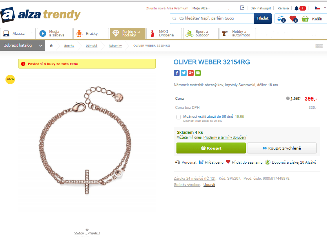
Task: Click the green Koupit button
Action: tap(211, 148)
